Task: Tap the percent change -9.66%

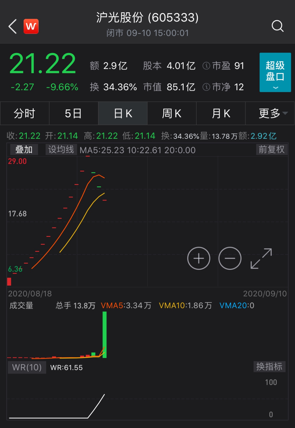Action: point(62,87)
